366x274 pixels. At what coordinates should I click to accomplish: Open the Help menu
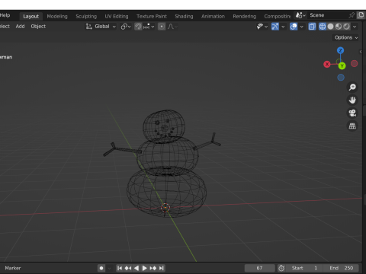[x=5, y=15]
